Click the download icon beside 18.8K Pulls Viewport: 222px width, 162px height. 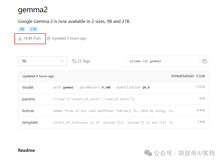coord(20,38)
